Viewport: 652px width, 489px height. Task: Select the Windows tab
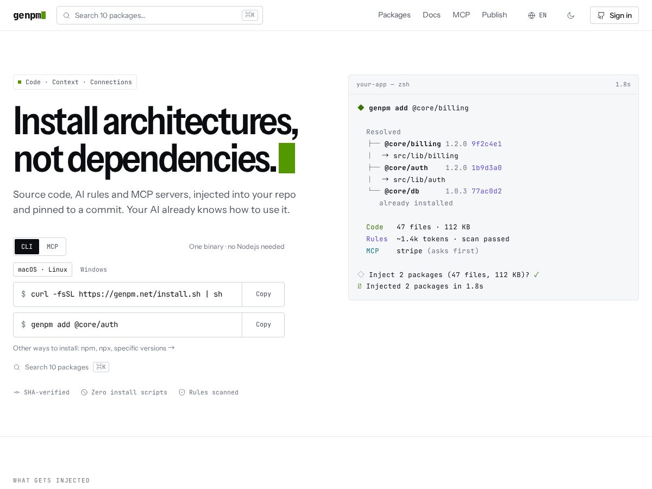[93, 269]
